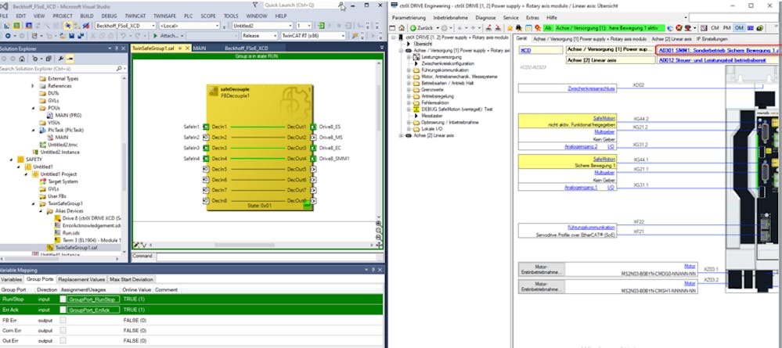Image resolution: width=782 pixels, height=348 pixels.
Task: Click the Drive8_SMM1 output label
Action: click(x=334, y=159)
